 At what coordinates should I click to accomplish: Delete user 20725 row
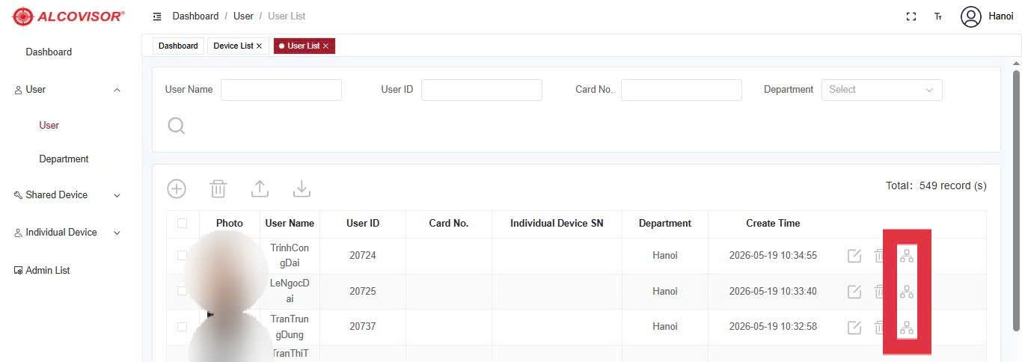pyautogui.click(x=879, y=292)
